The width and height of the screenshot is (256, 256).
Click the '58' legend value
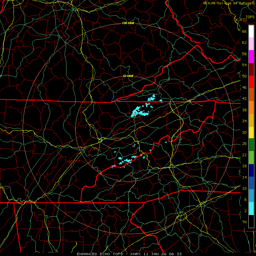(244, 54)
